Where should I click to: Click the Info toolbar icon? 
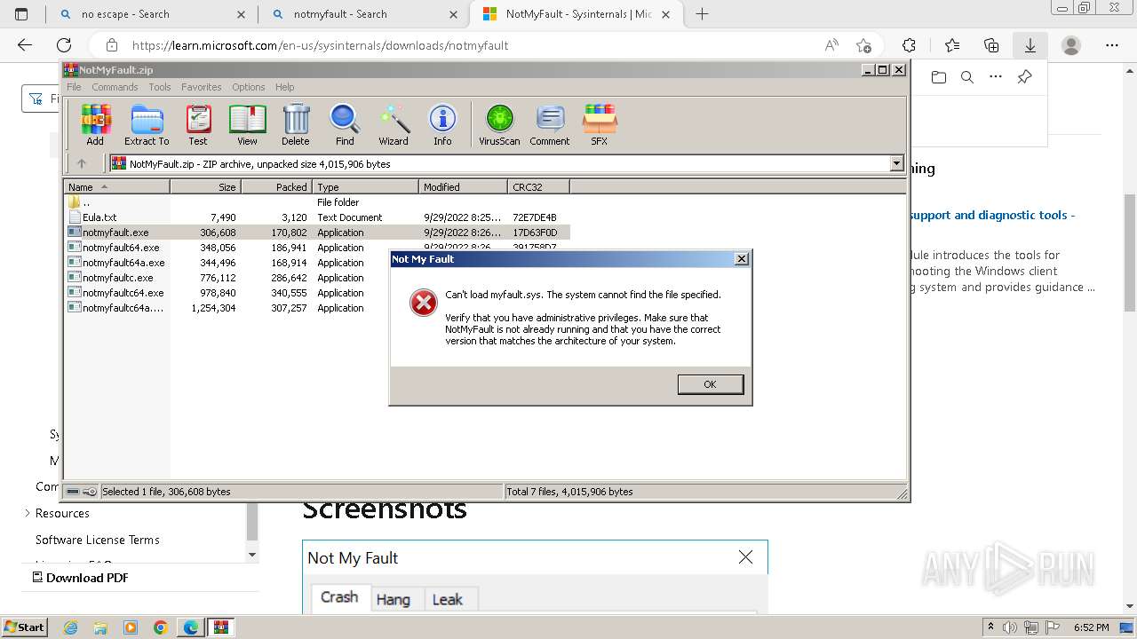tap(442, 124)
